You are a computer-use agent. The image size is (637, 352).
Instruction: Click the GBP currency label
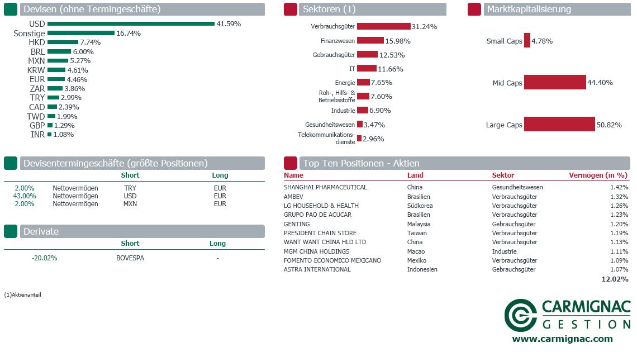[37, 126]
